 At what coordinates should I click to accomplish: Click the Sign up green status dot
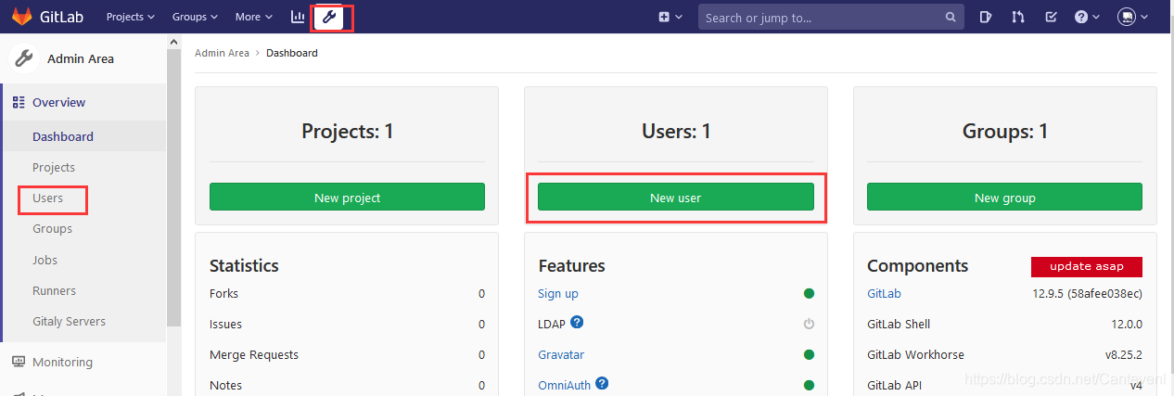tap(809, 293)
